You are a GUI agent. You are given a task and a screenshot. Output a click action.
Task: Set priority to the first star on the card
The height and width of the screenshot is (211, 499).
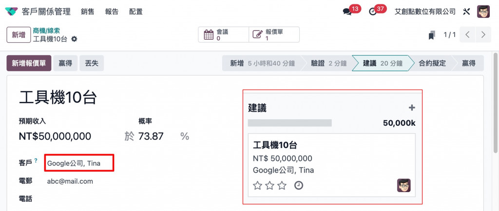coord(258,185)
